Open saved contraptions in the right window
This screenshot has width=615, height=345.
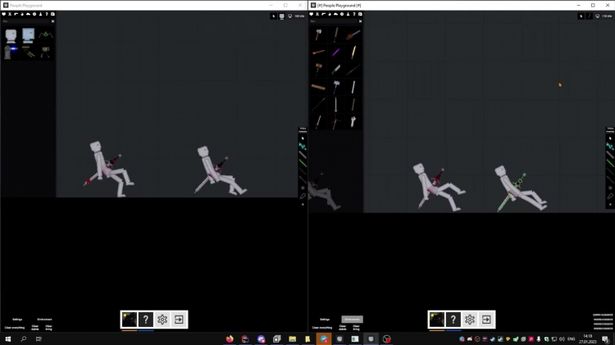(360, 14)
